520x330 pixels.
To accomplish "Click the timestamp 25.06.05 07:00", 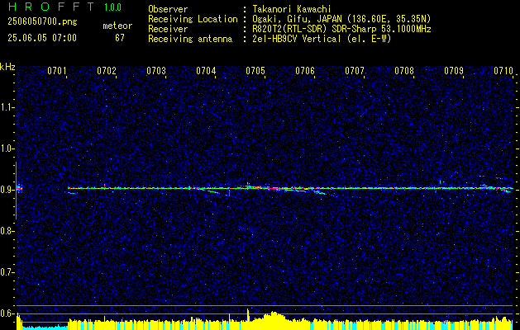I will (x=42, y=37).
